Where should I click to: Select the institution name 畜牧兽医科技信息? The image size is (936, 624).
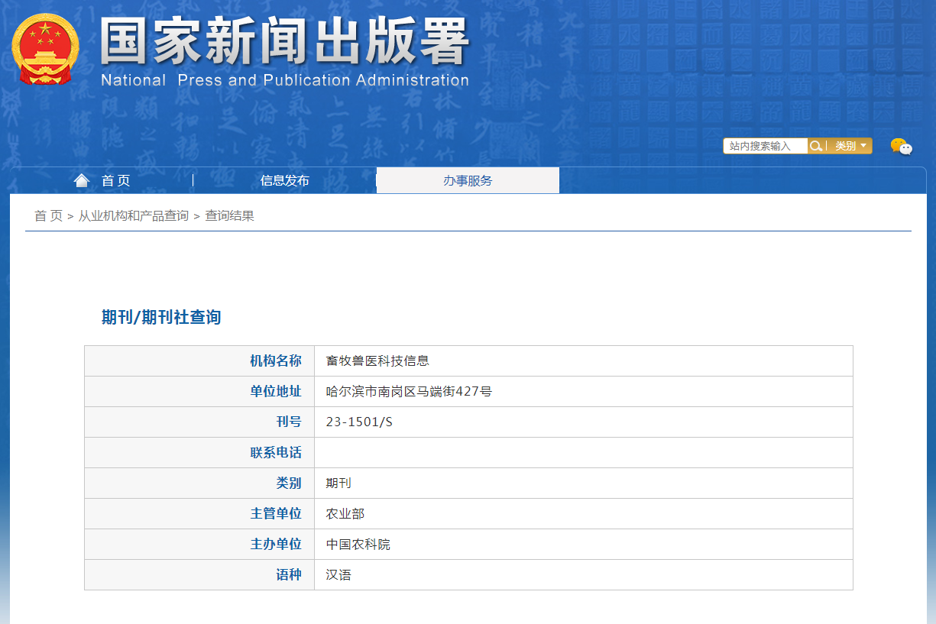[x=377, y=361]
